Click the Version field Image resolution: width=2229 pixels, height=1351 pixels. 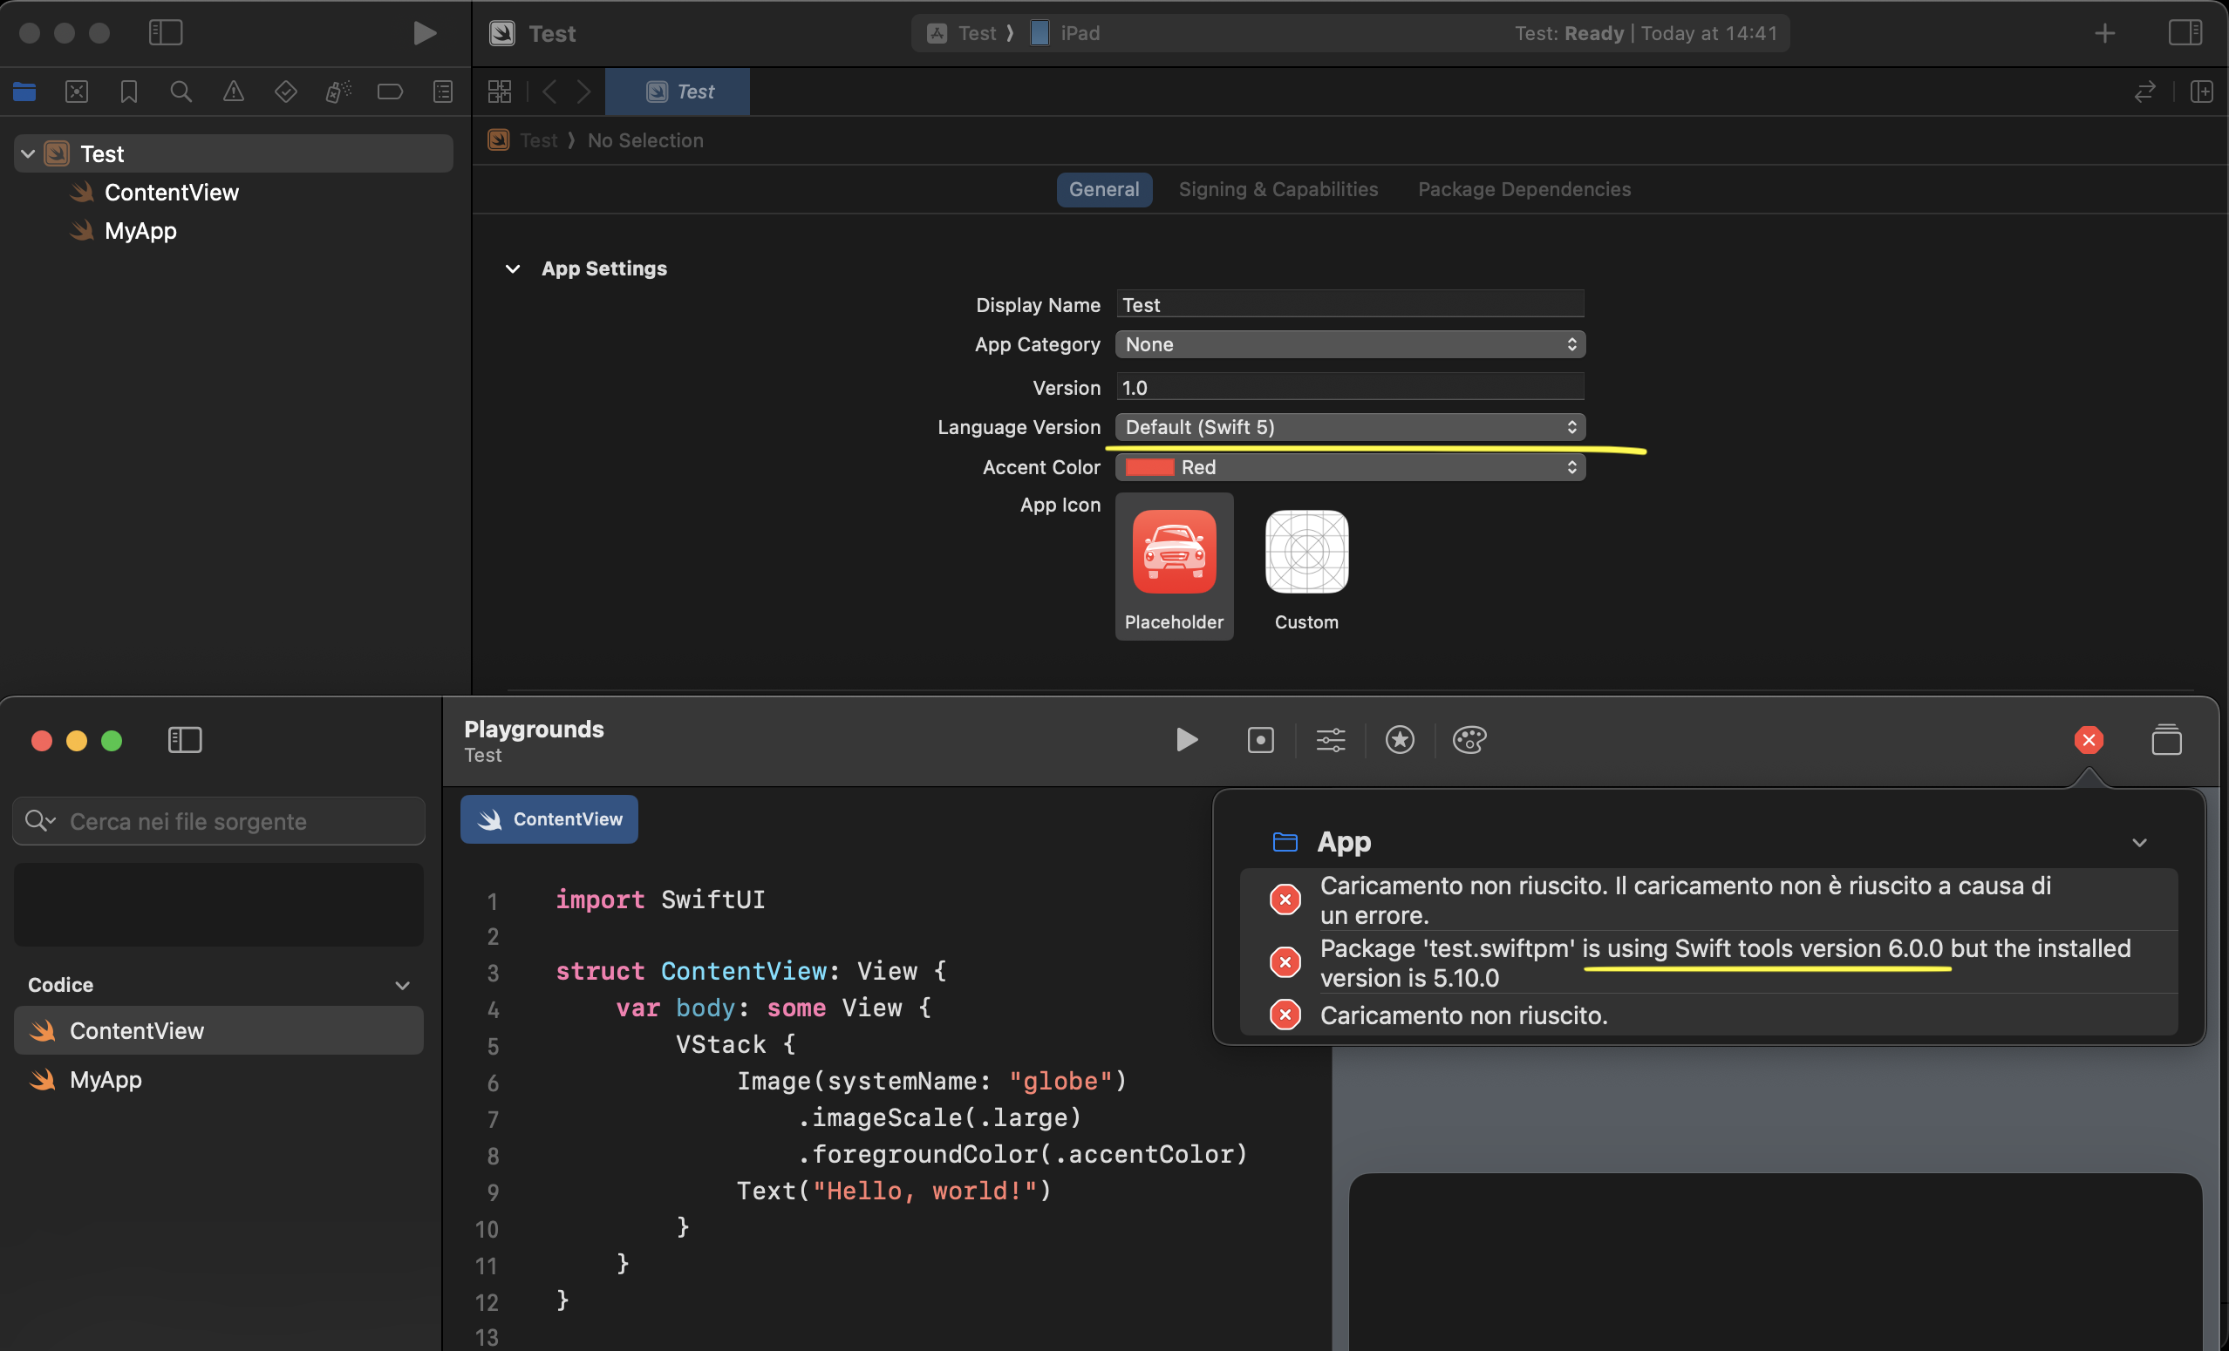pyautogui.click(x=1350, y=388)
